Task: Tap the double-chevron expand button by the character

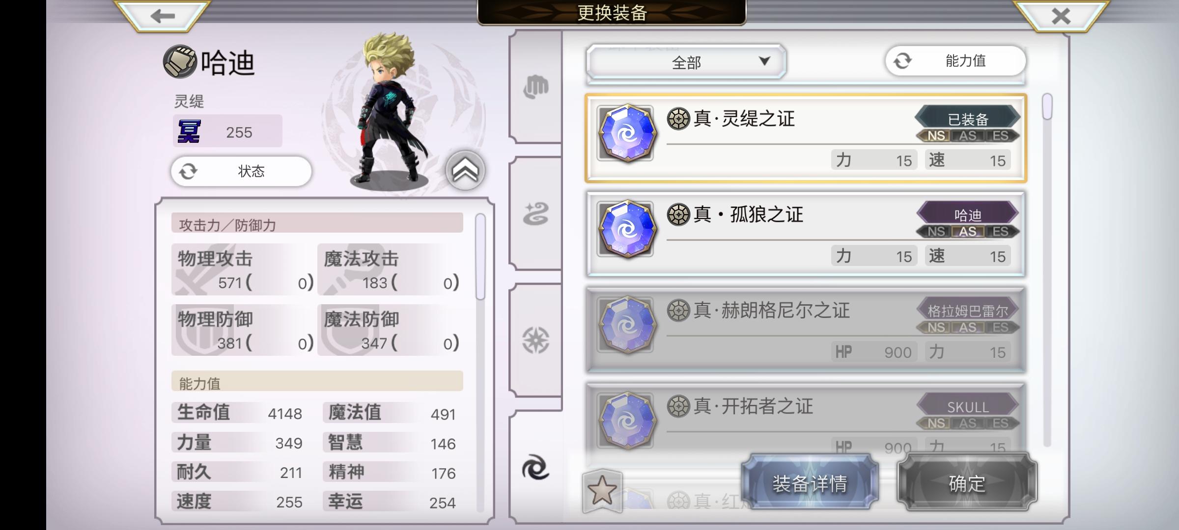Action: [x=465, y=170]
